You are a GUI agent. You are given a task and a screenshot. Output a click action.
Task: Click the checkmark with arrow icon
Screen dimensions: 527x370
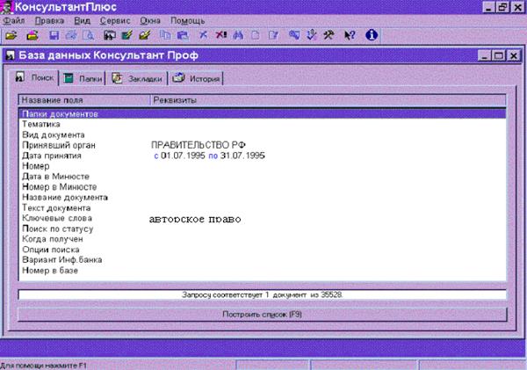tap(312, 35)
